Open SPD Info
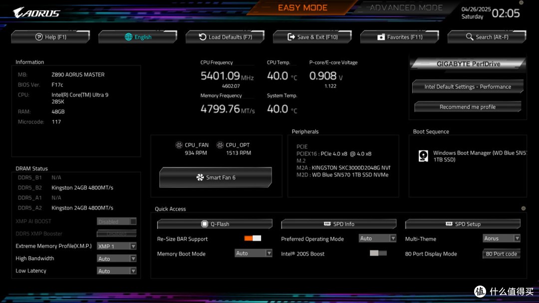Image resolution: width=539 pixels, height=303 pixels. click(x=339, y=224)
